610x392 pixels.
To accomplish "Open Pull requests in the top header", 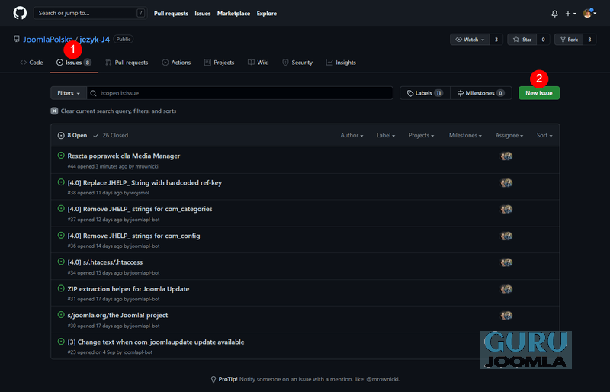I will (x=171, y=14).
